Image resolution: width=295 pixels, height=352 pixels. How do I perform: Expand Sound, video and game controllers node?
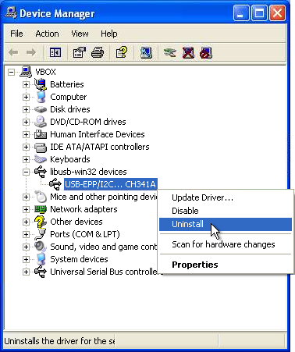[x=26, y=247]
